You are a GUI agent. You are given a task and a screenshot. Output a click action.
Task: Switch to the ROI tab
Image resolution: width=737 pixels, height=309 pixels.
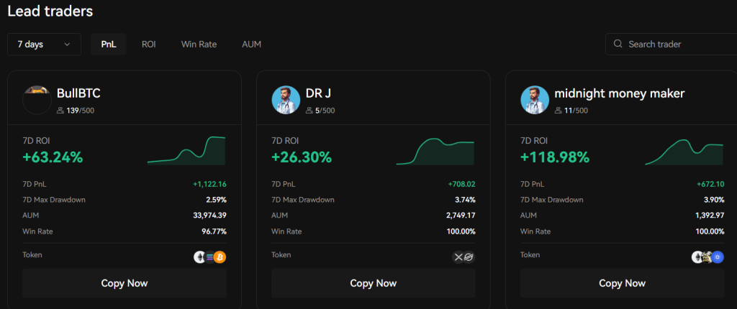pos(148,45)
